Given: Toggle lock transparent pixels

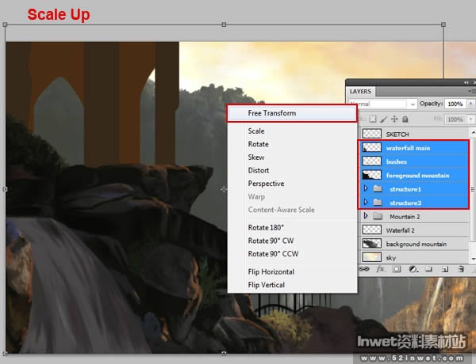Looking at the screenshot, I should pyautogui.click(x=373, y=119).
